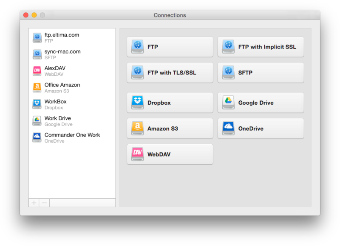Click the Work Drive Google Drive icon
This screenshot has width=340, height=246.
(x=37, y=121)
